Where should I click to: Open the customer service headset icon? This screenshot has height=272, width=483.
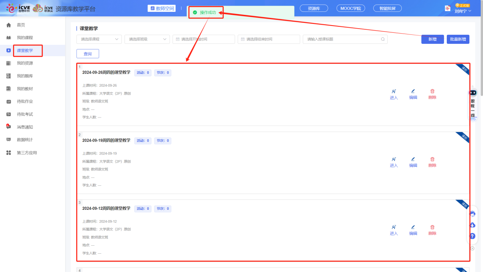point(472,214)
